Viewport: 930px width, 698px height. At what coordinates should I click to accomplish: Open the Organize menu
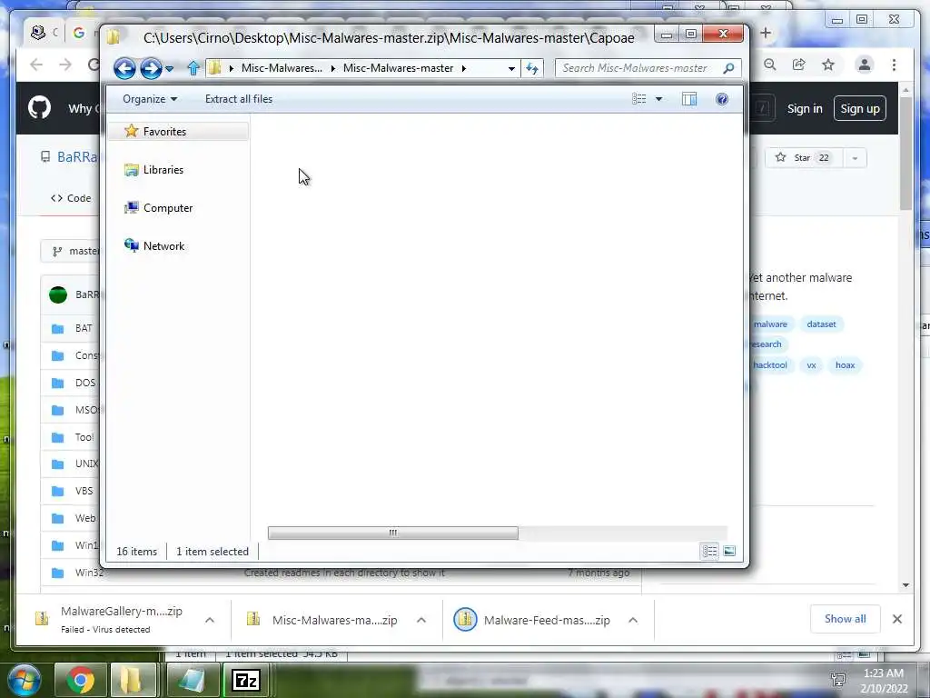[x=150, y=99]
